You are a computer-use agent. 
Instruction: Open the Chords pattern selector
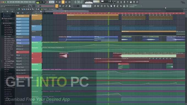(x=87, y=6)
